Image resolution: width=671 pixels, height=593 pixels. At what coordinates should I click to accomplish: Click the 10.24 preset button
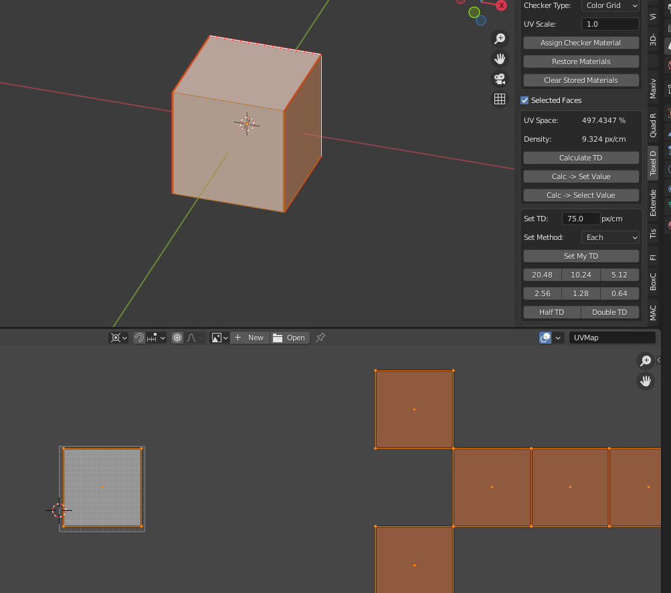pyautogui.click(x=581, y=275)
